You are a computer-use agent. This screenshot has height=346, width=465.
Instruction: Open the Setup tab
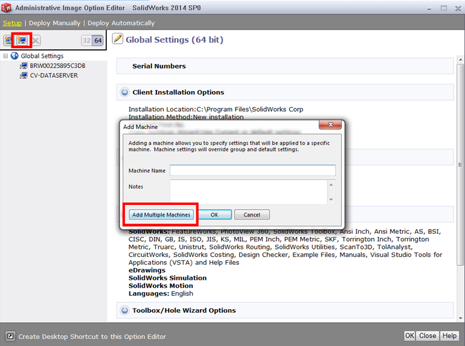pos(13,23)
